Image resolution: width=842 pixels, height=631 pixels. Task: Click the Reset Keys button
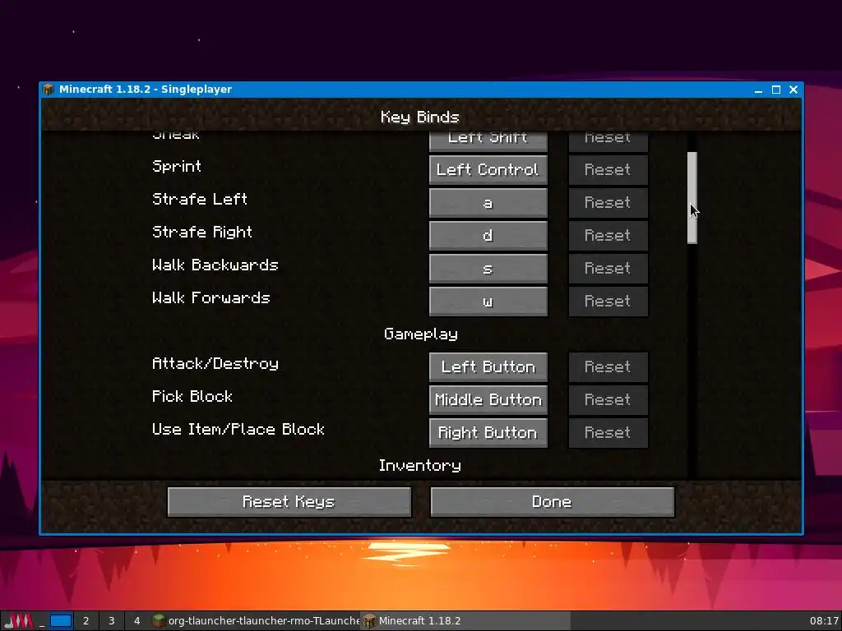pos(289,502)
